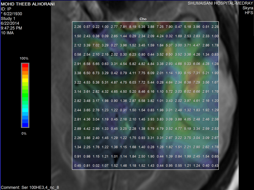
Task: Pick the voxel showing 7.81
Action: click(x=123, y=27)
